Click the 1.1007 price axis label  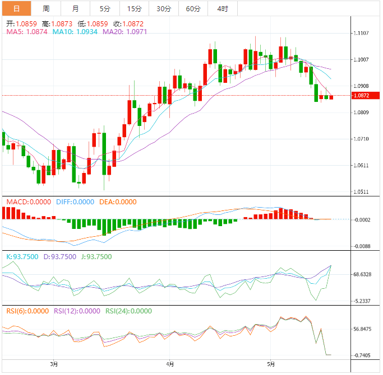point(361,60)
